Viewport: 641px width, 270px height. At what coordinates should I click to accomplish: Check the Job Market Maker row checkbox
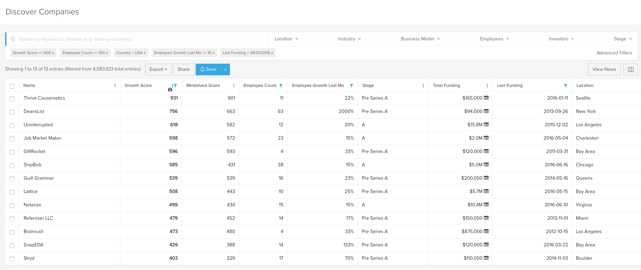[x=12, y=139]
